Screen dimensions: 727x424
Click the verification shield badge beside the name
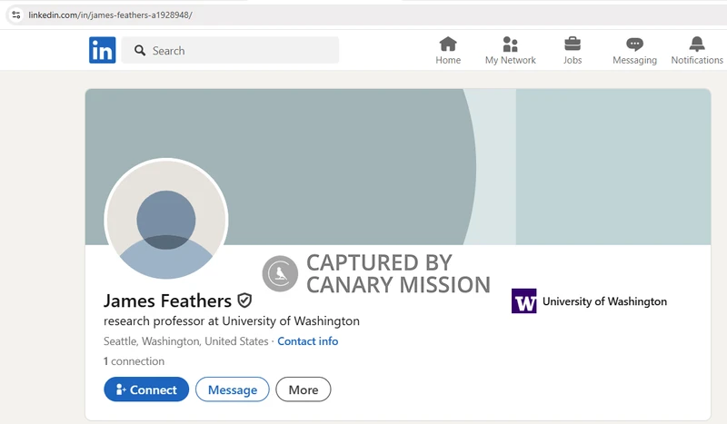[x=244, y=301]
